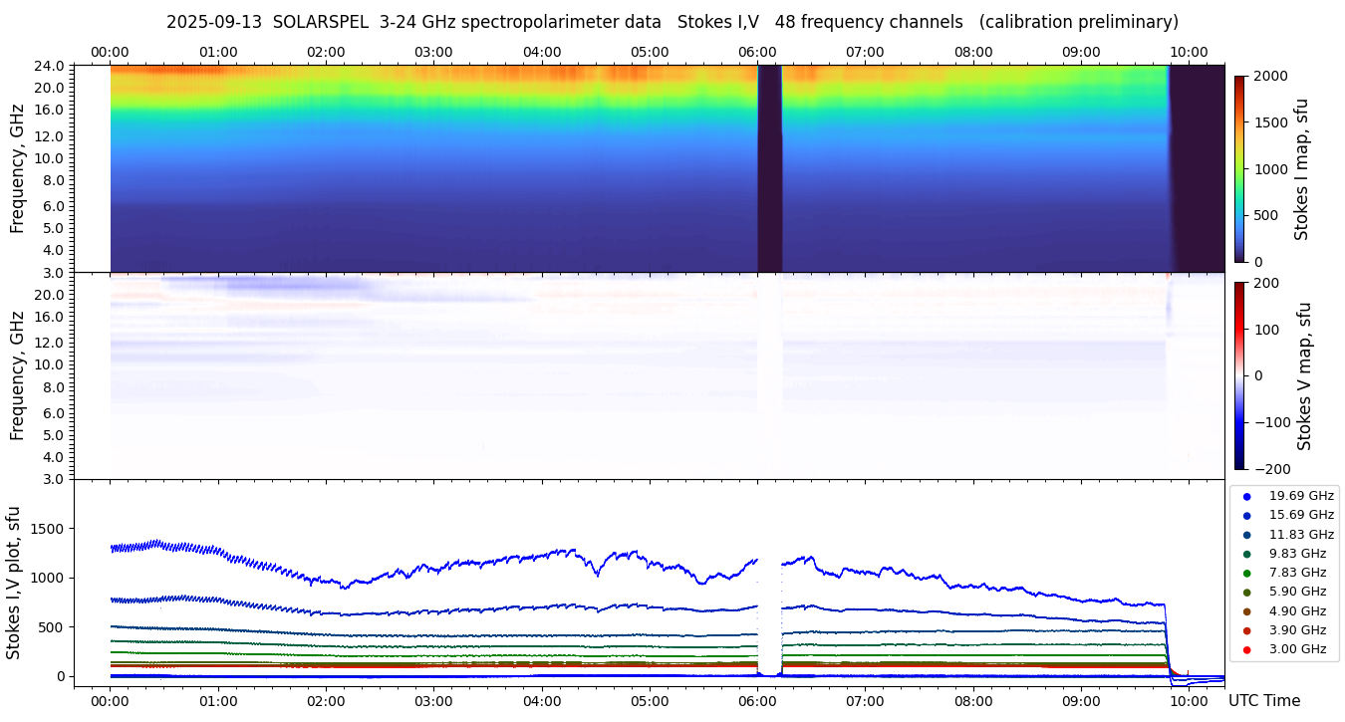Click the dark data gap in Stokes I spectrogram
This screenshot has width=1345, height=722.
(x=769, y=168)
